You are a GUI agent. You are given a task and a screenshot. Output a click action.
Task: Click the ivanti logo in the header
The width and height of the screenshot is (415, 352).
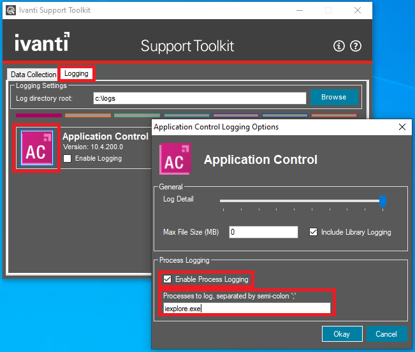click(x=42, y=43)
